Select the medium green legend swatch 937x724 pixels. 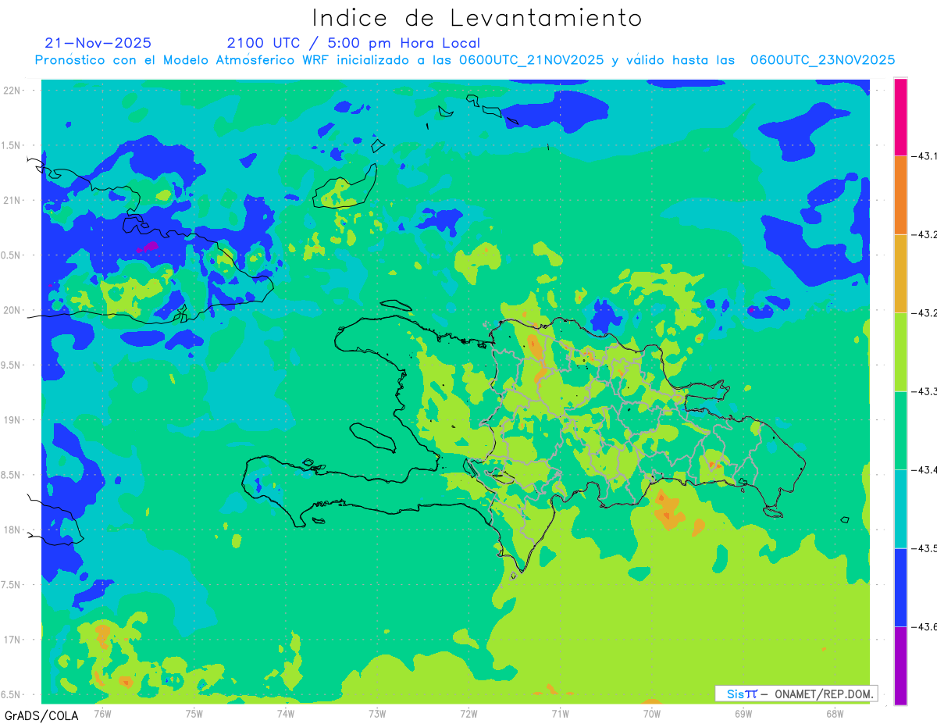tap(900, 430)
